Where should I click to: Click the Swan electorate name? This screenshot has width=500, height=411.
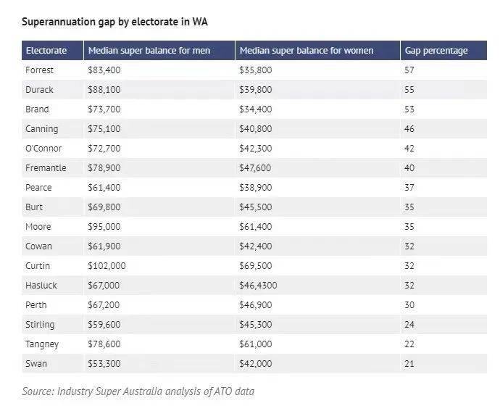[x=36, y=363]
